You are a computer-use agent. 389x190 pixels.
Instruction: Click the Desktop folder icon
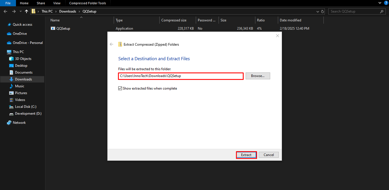(x=11, y=66)
